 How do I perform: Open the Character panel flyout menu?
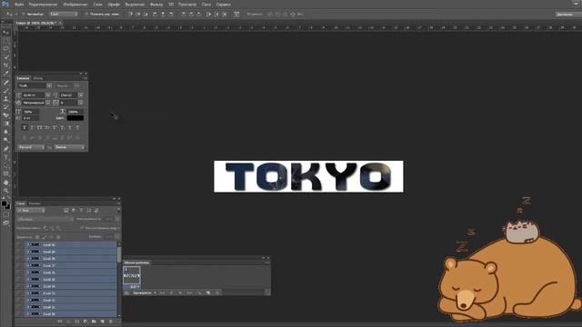[85, 78]
